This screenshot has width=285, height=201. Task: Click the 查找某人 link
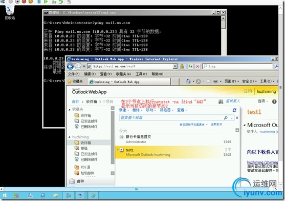click(x=233, y=101)
